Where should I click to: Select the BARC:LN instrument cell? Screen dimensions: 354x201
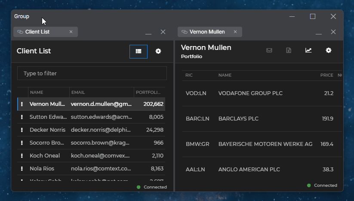click(197, 118)
